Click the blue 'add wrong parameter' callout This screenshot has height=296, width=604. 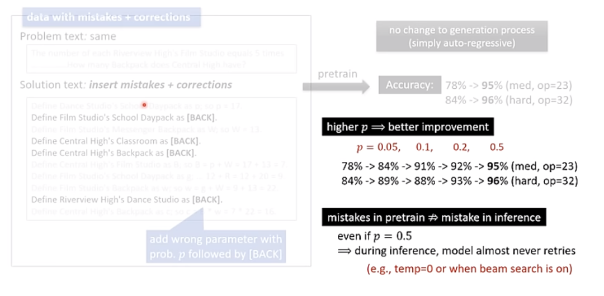215,246
